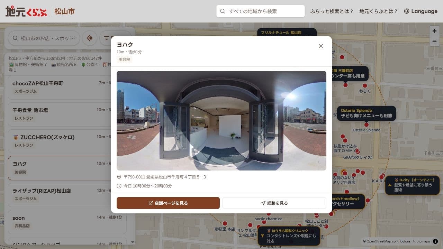Click the レストラン tag under ZUCCHERO
Screen dimensions: 443x249
coord(24,145)
